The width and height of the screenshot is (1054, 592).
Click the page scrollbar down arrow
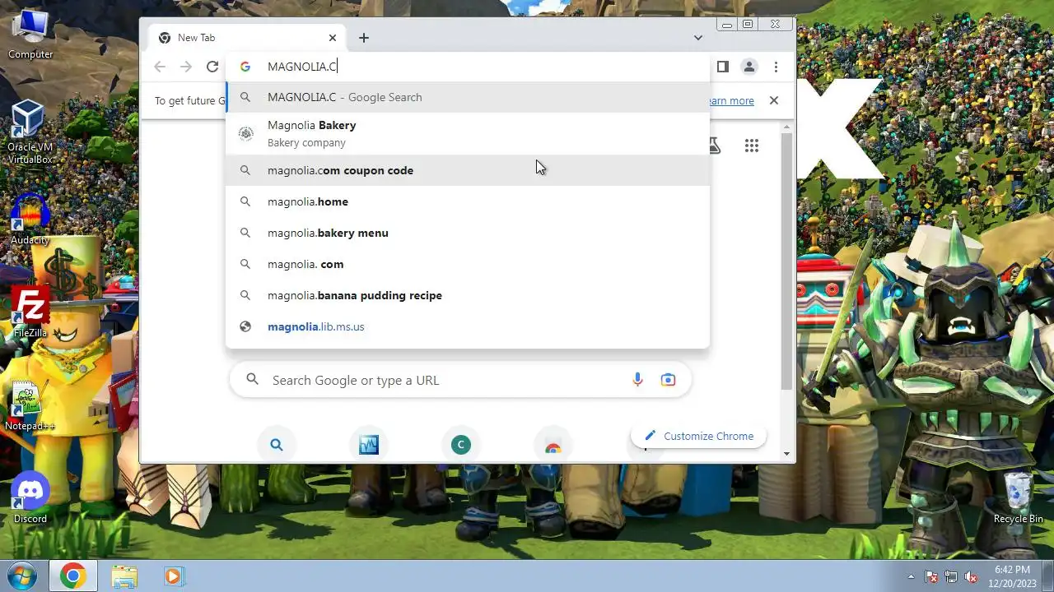point(786,453)
